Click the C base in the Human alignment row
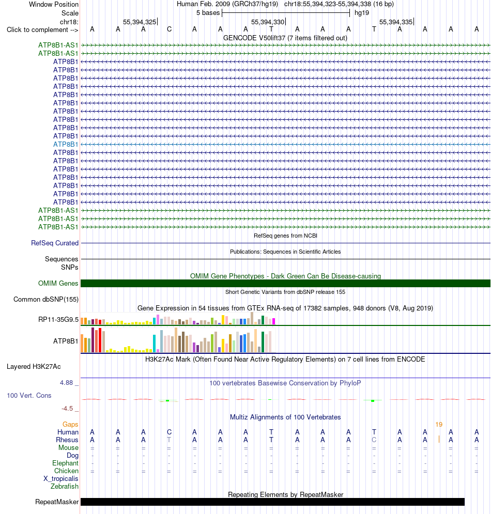 coord(169,432)
